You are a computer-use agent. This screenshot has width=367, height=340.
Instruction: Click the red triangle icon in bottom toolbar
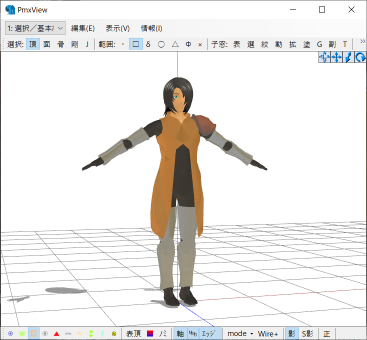click(56, 333)
